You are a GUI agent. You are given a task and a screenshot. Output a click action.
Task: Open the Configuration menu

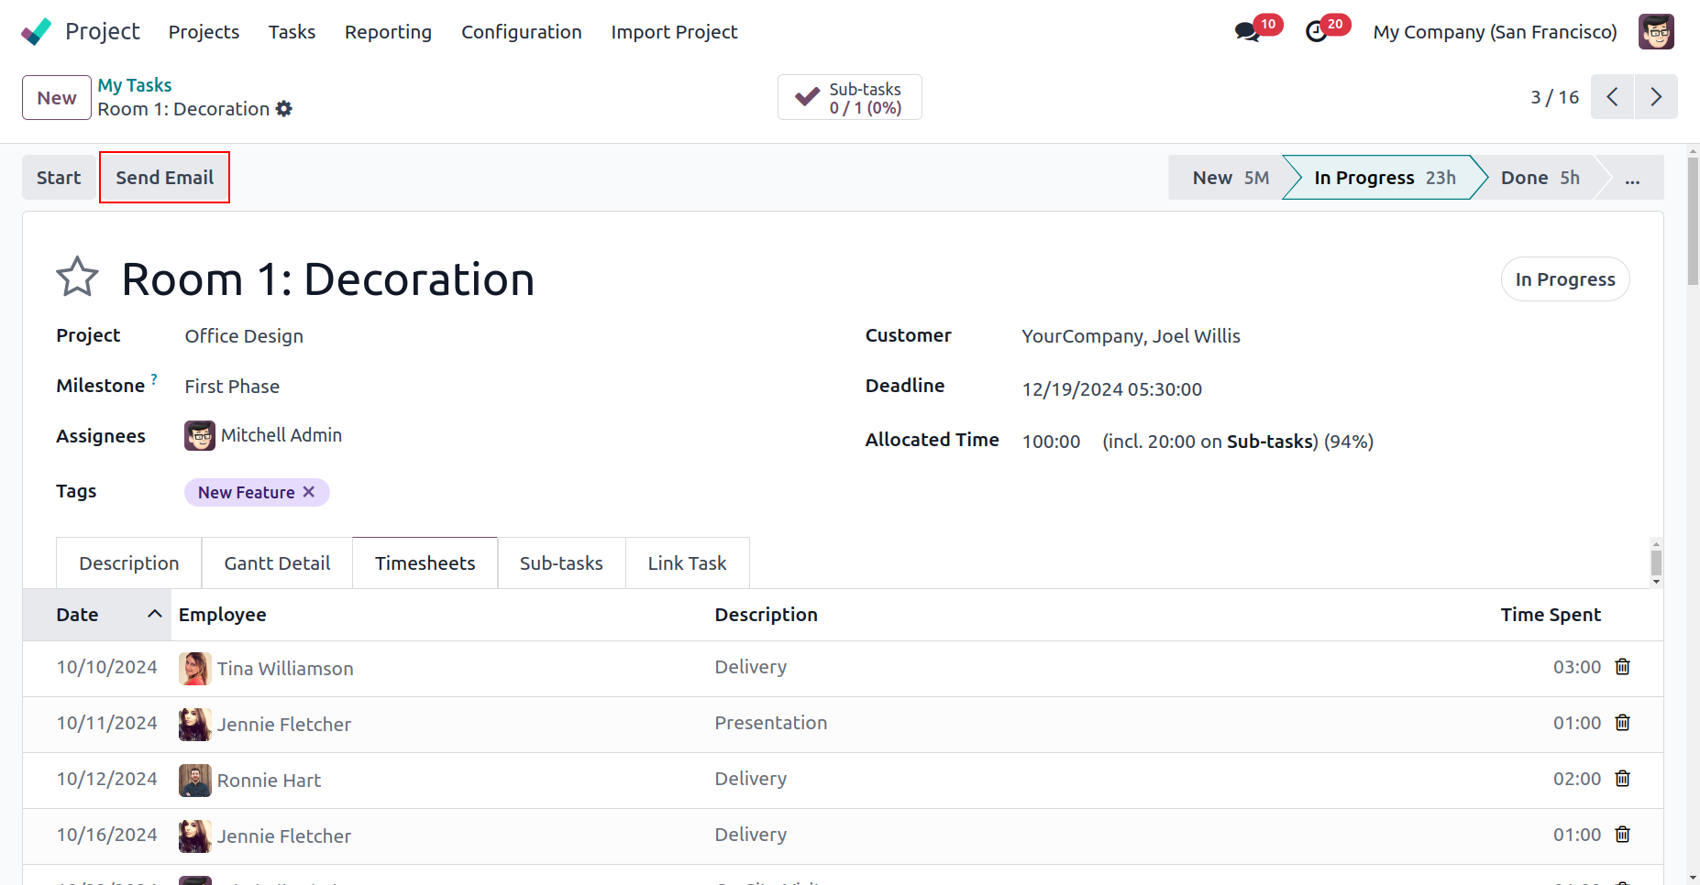(x=521, y=32)
